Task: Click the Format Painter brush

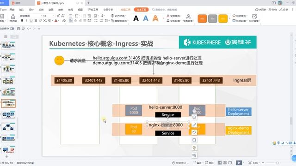Action: 13,18
